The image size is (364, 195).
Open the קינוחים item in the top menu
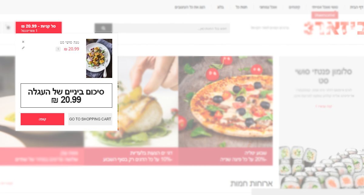[x=294, y=7]
